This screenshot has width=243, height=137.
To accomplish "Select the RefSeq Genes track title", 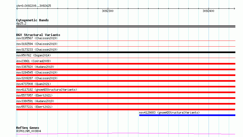I will tap(28, 128).
